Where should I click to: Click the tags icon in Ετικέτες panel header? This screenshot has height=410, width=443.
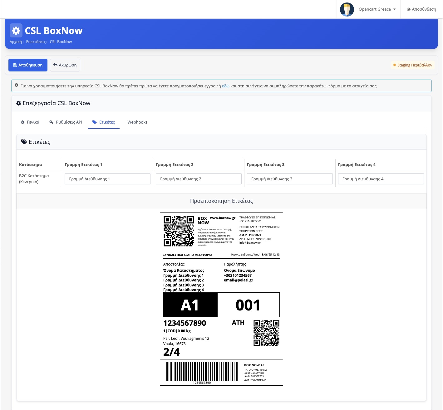coord(24,142)
